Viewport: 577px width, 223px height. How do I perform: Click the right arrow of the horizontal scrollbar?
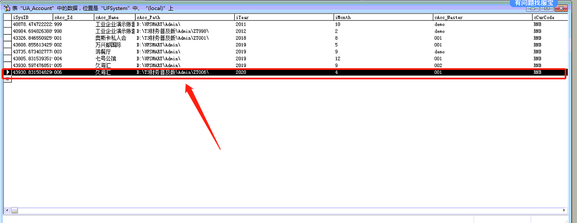564,211
